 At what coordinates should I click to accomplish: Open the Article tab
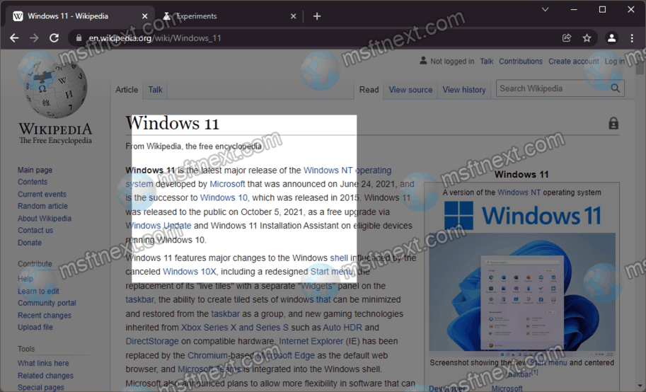(x=127, y=89)
